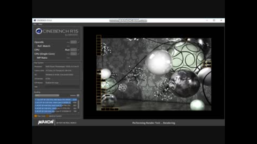This screenshot has height=144, width=257.
Task: Click the CPU Run button
Action: (73, 50)
